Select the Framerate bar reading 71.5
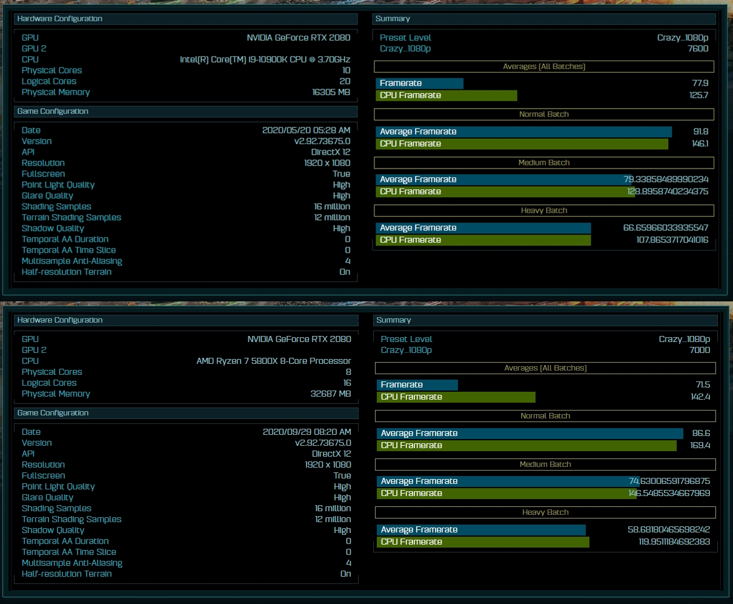Screen dimensions: 733x604 [417, 385]
